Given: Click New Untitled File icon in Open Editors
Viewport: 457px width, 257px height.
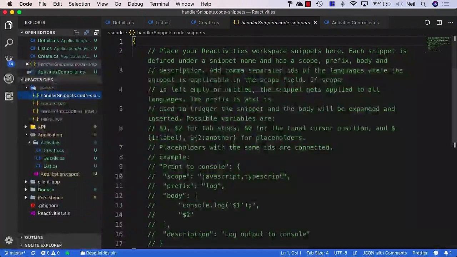Looking at the screenshot, I should [x=76, y=32].
